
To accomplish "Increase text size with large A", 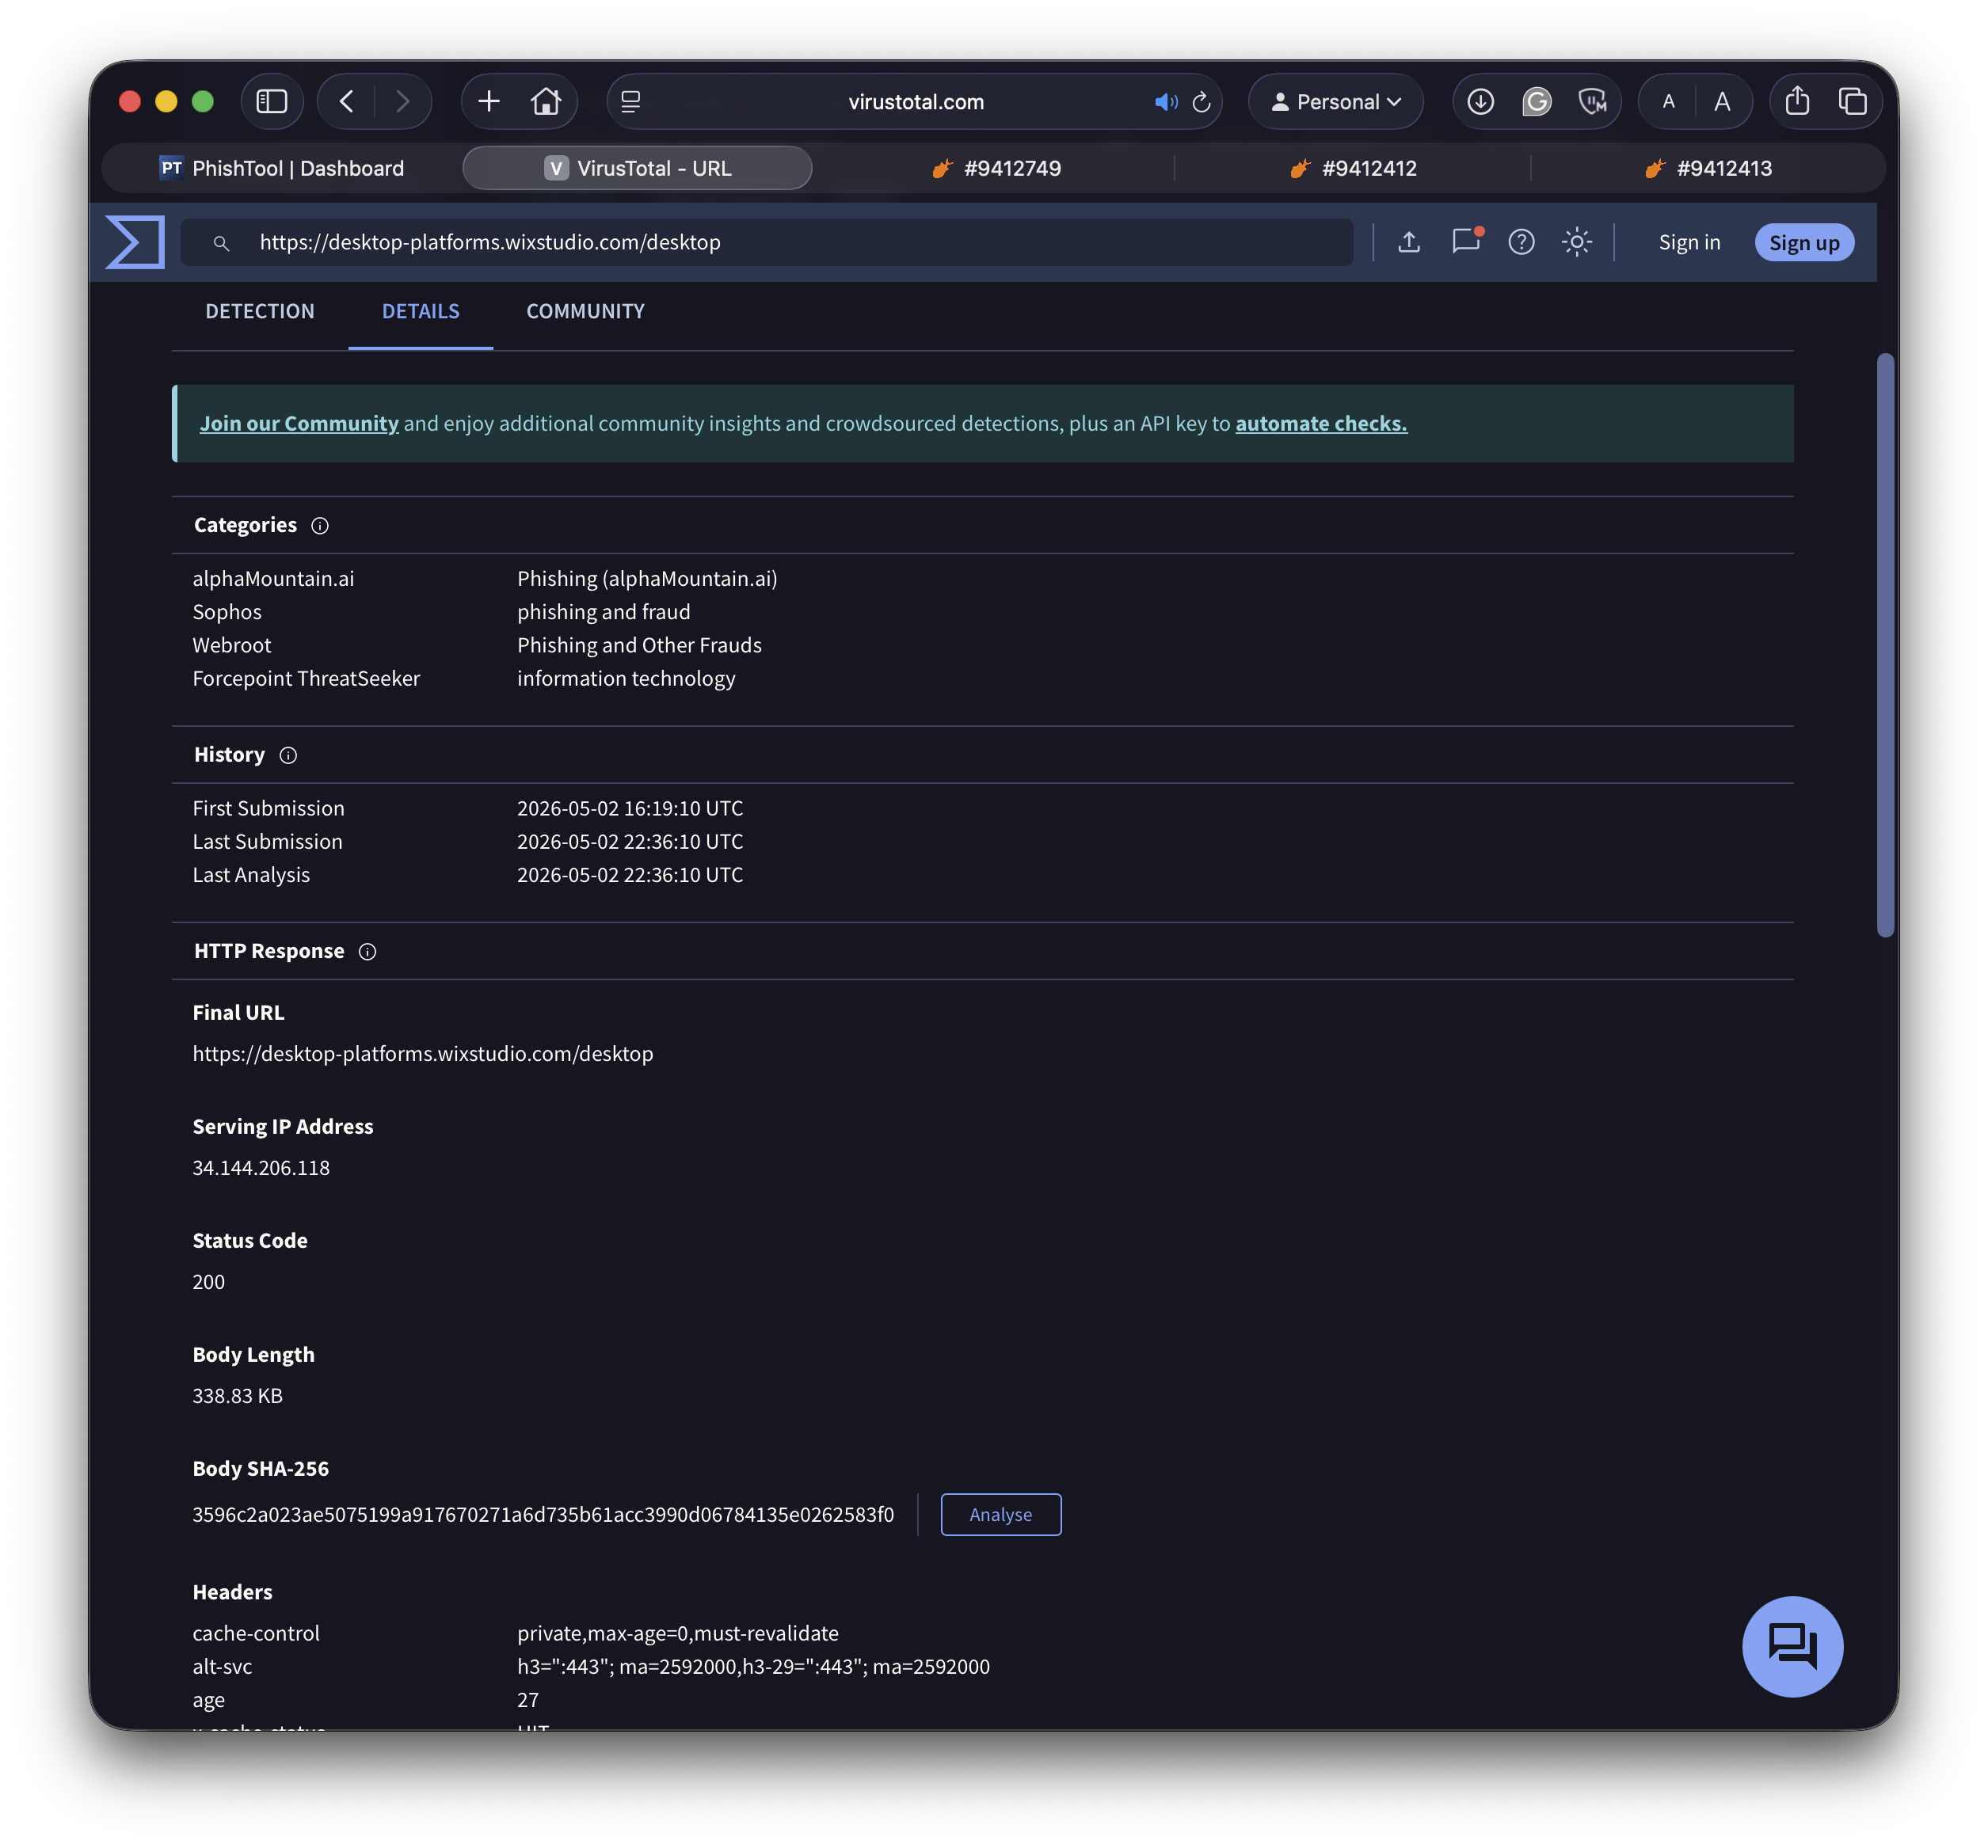I will coord(1722,101).
